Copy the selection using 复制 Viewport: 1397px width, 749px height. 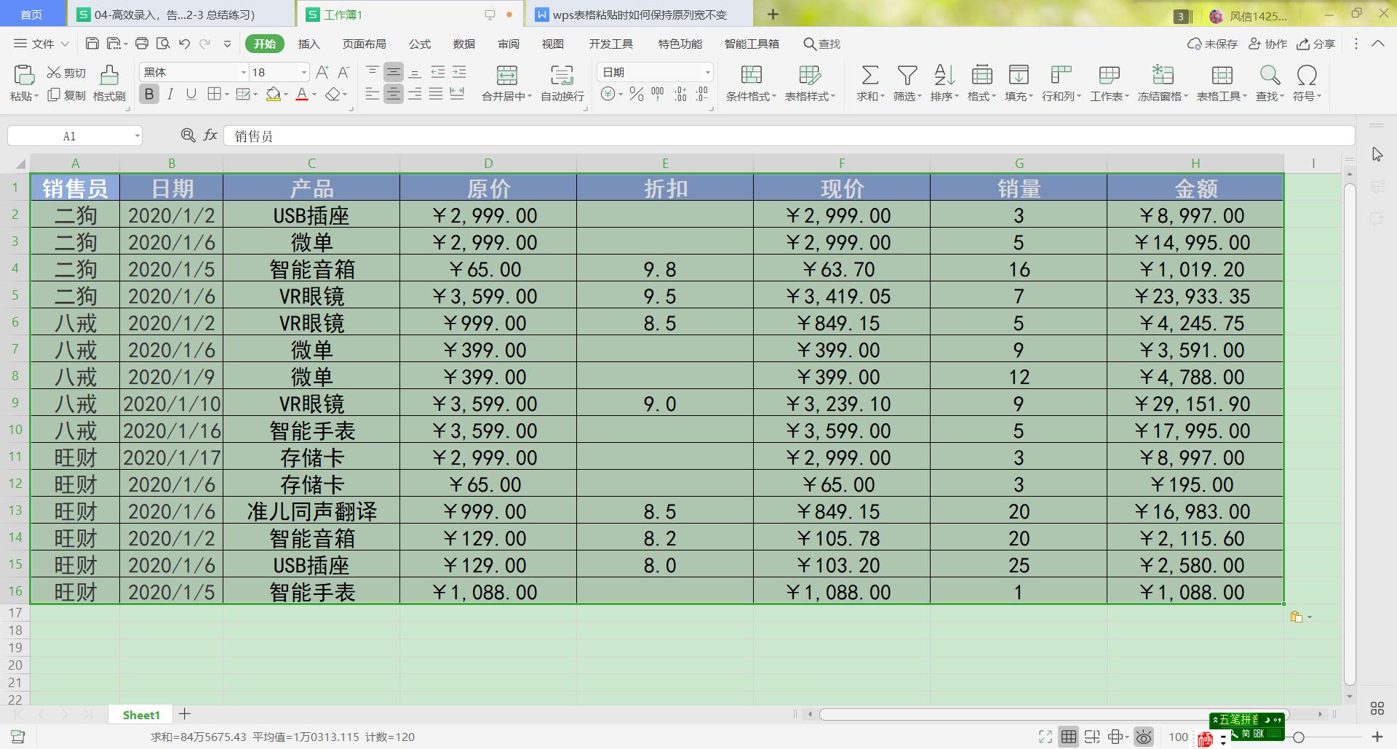(66, 95)
